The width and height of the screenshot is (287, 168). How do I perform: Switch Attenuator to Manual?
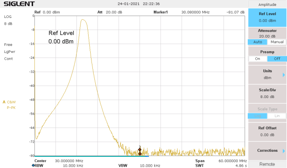[x=277, y=42]
